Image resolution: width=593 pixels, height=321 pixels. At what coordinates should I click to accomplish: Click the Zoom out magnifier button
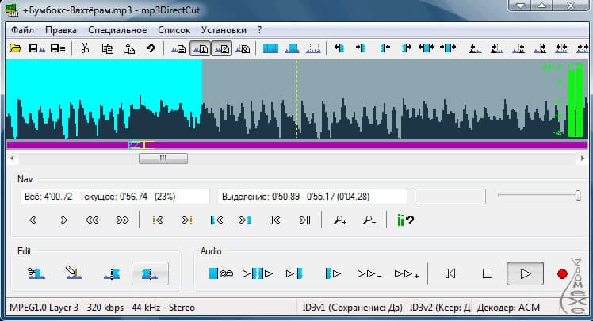(x=368, y=220)
